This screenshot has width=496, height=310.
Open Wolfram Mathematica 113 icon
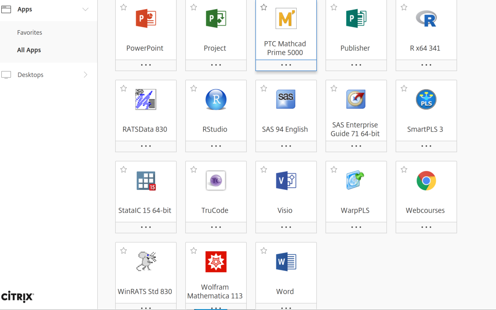click(x=216, y=262)
